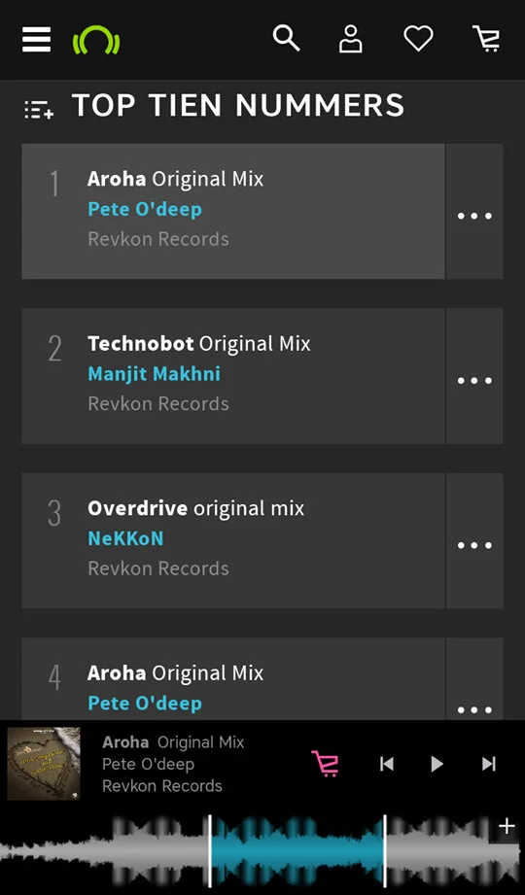Open the shopping cart in header
The height and width of the screenshot is (895, 525).
(487, 40)
